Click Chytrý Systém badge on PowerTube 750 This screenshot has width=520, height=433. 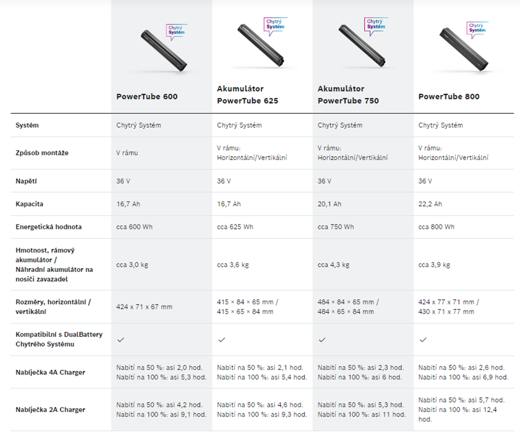click(376, 25)
